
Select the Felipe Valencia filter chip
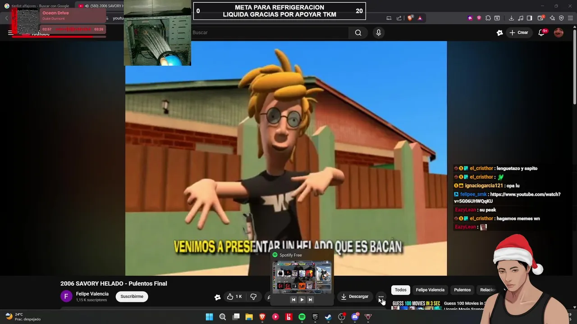[x=430, y=290]
